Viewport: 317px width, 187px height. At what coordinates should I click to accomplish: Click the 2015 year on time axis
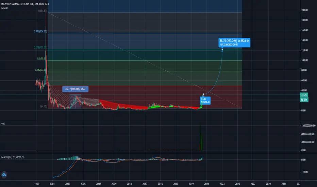point(160,184)
